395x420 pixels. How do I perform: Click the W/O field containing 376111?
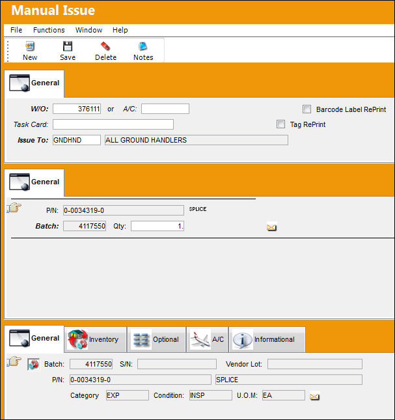coord(77,109)
